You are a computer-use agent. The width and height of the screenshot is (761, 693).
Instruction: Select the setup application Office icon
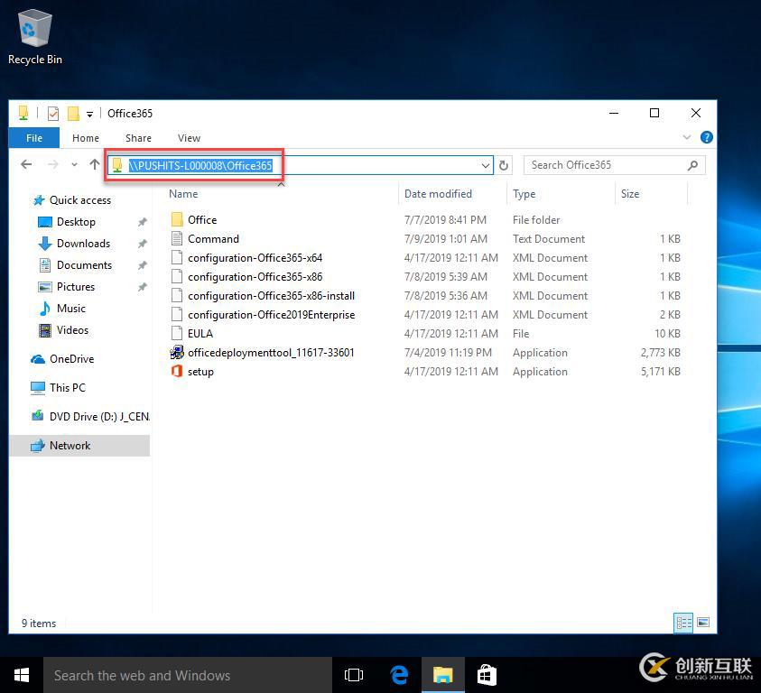click(x=177, y=371)
